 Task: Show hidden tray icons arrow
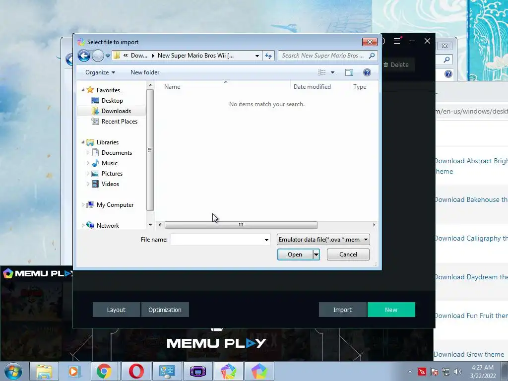(410, 372)
